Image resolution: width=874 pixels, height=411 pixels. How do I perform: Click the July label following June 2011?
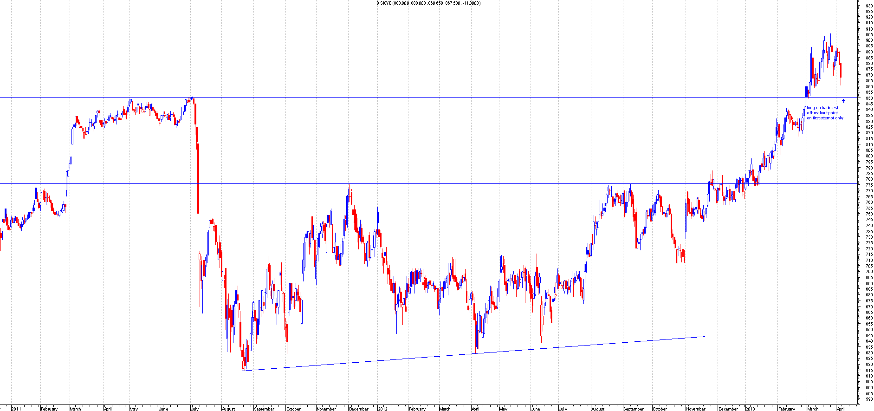(194, 409)
